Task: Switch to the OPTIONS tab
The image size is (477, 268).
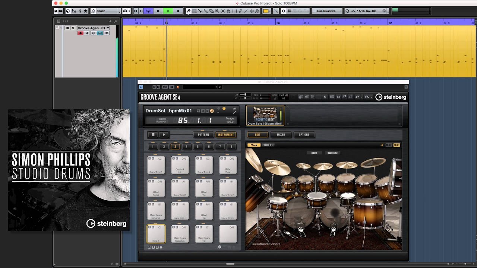Action: coord(304,135)
